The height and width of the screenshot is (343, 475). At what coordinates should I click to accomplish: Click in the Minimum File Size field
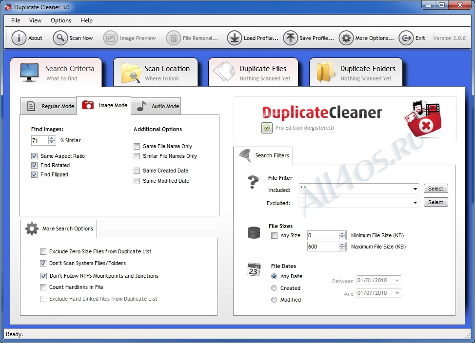(323, 235)
